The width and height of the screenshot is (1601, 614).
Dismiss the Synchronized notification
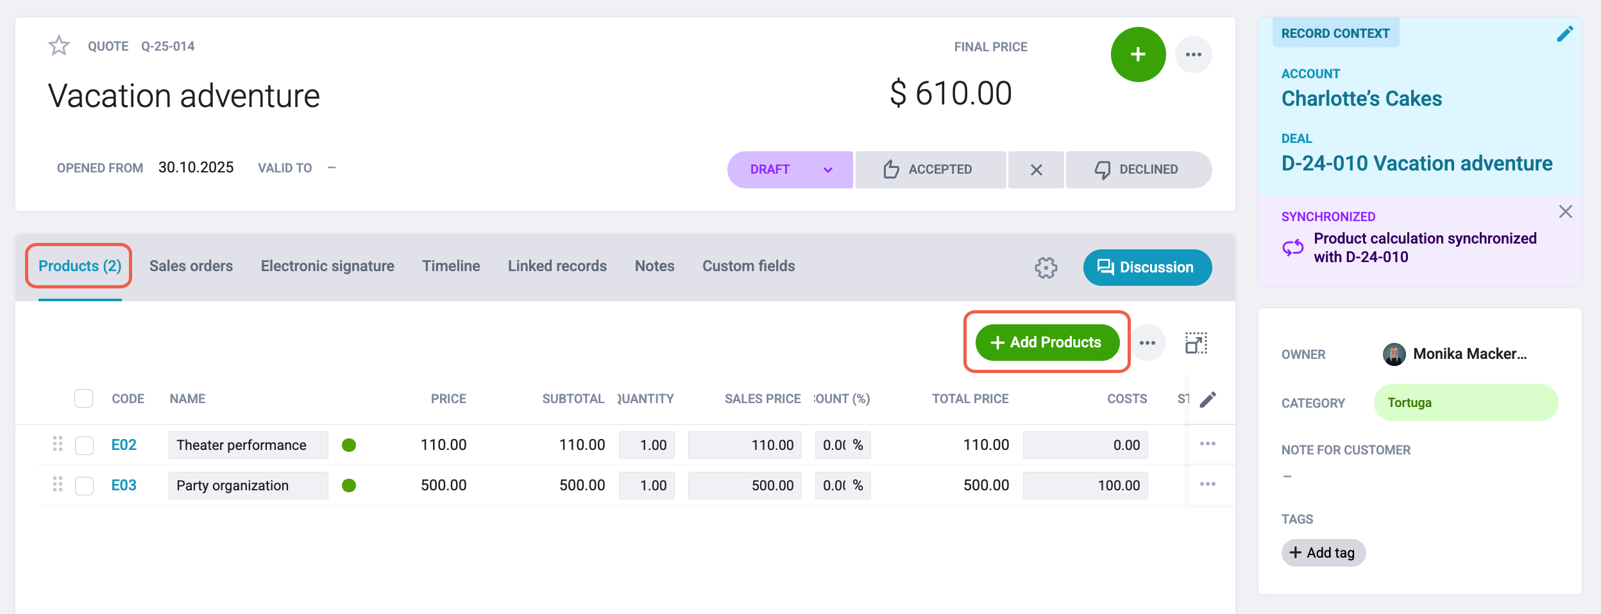click(x=1565, y=212)
